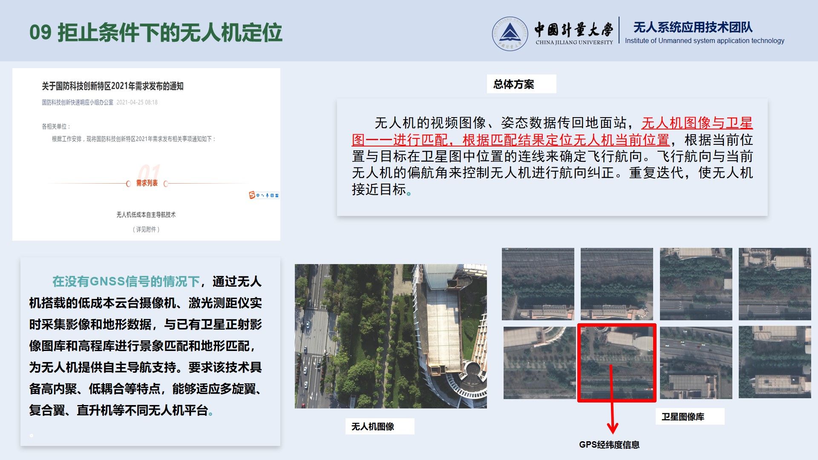The height and width of the screenshot is (460, 818).
Task: Click the slide title 拒止条件下的无人机定位
Action: tap(170, 32)
